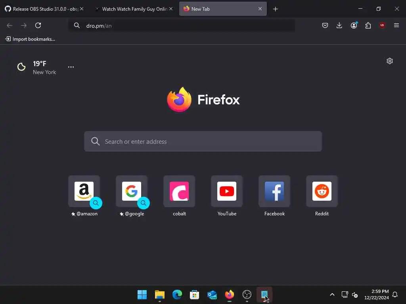Viewport: 406px width, 304px height.
Task: Switch to Release OBS Studio 31.0.0 tab
Action: 44,9
